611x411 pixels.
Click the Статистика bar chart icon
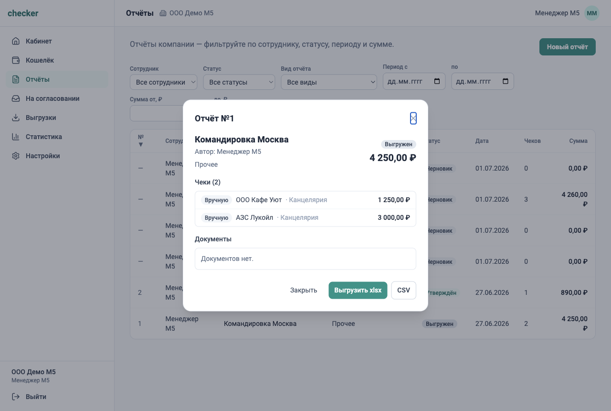tap(16, 137)
